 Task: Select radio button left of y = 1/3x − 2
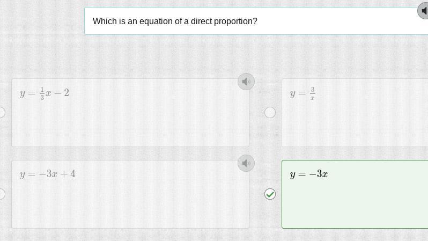coord(2,112)
